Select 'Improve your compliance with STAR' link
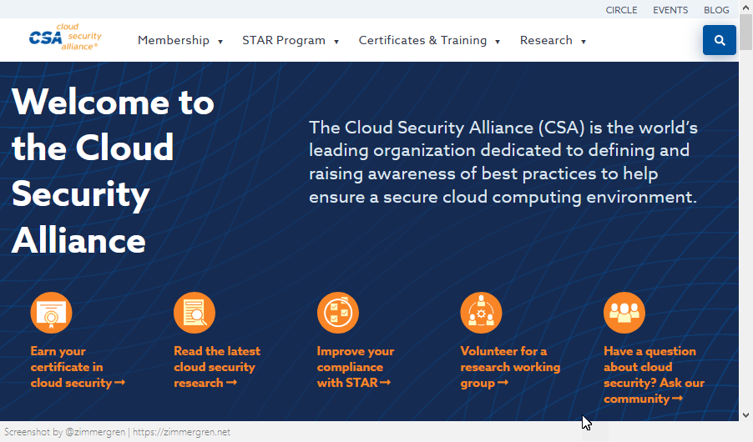The width and height of the screenshot is (753, 442). point(355,367)
